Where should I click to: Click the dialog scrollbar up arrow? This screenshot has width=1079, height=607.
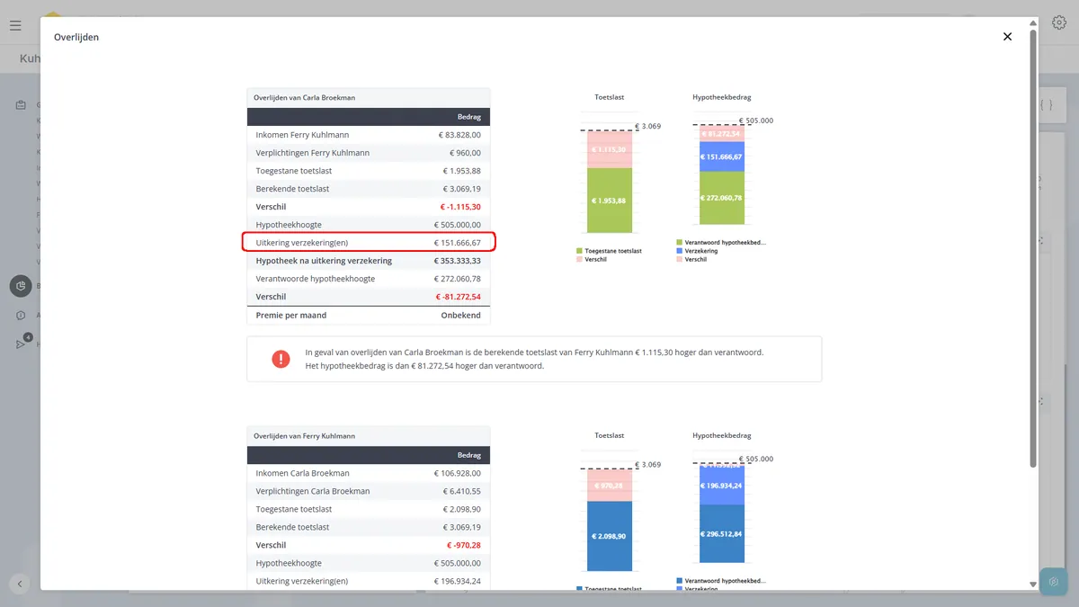[x=1033, y=22]
